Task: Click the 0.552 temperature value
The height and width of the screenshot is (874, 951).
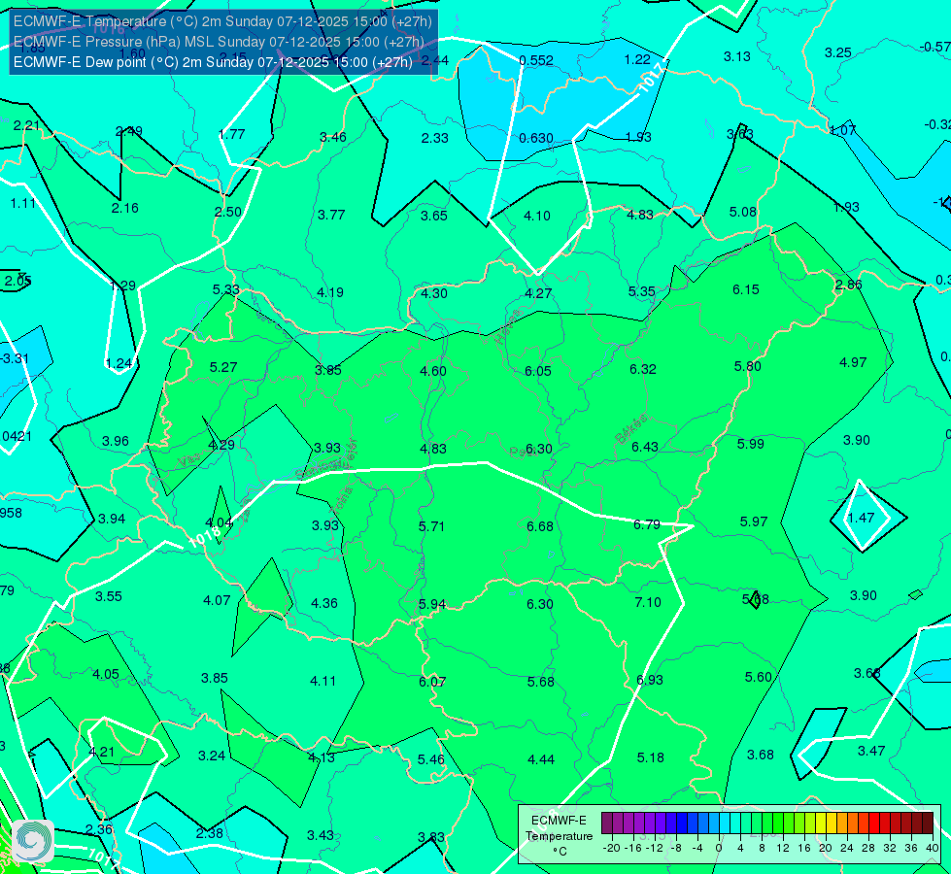Action: (536, 60)
